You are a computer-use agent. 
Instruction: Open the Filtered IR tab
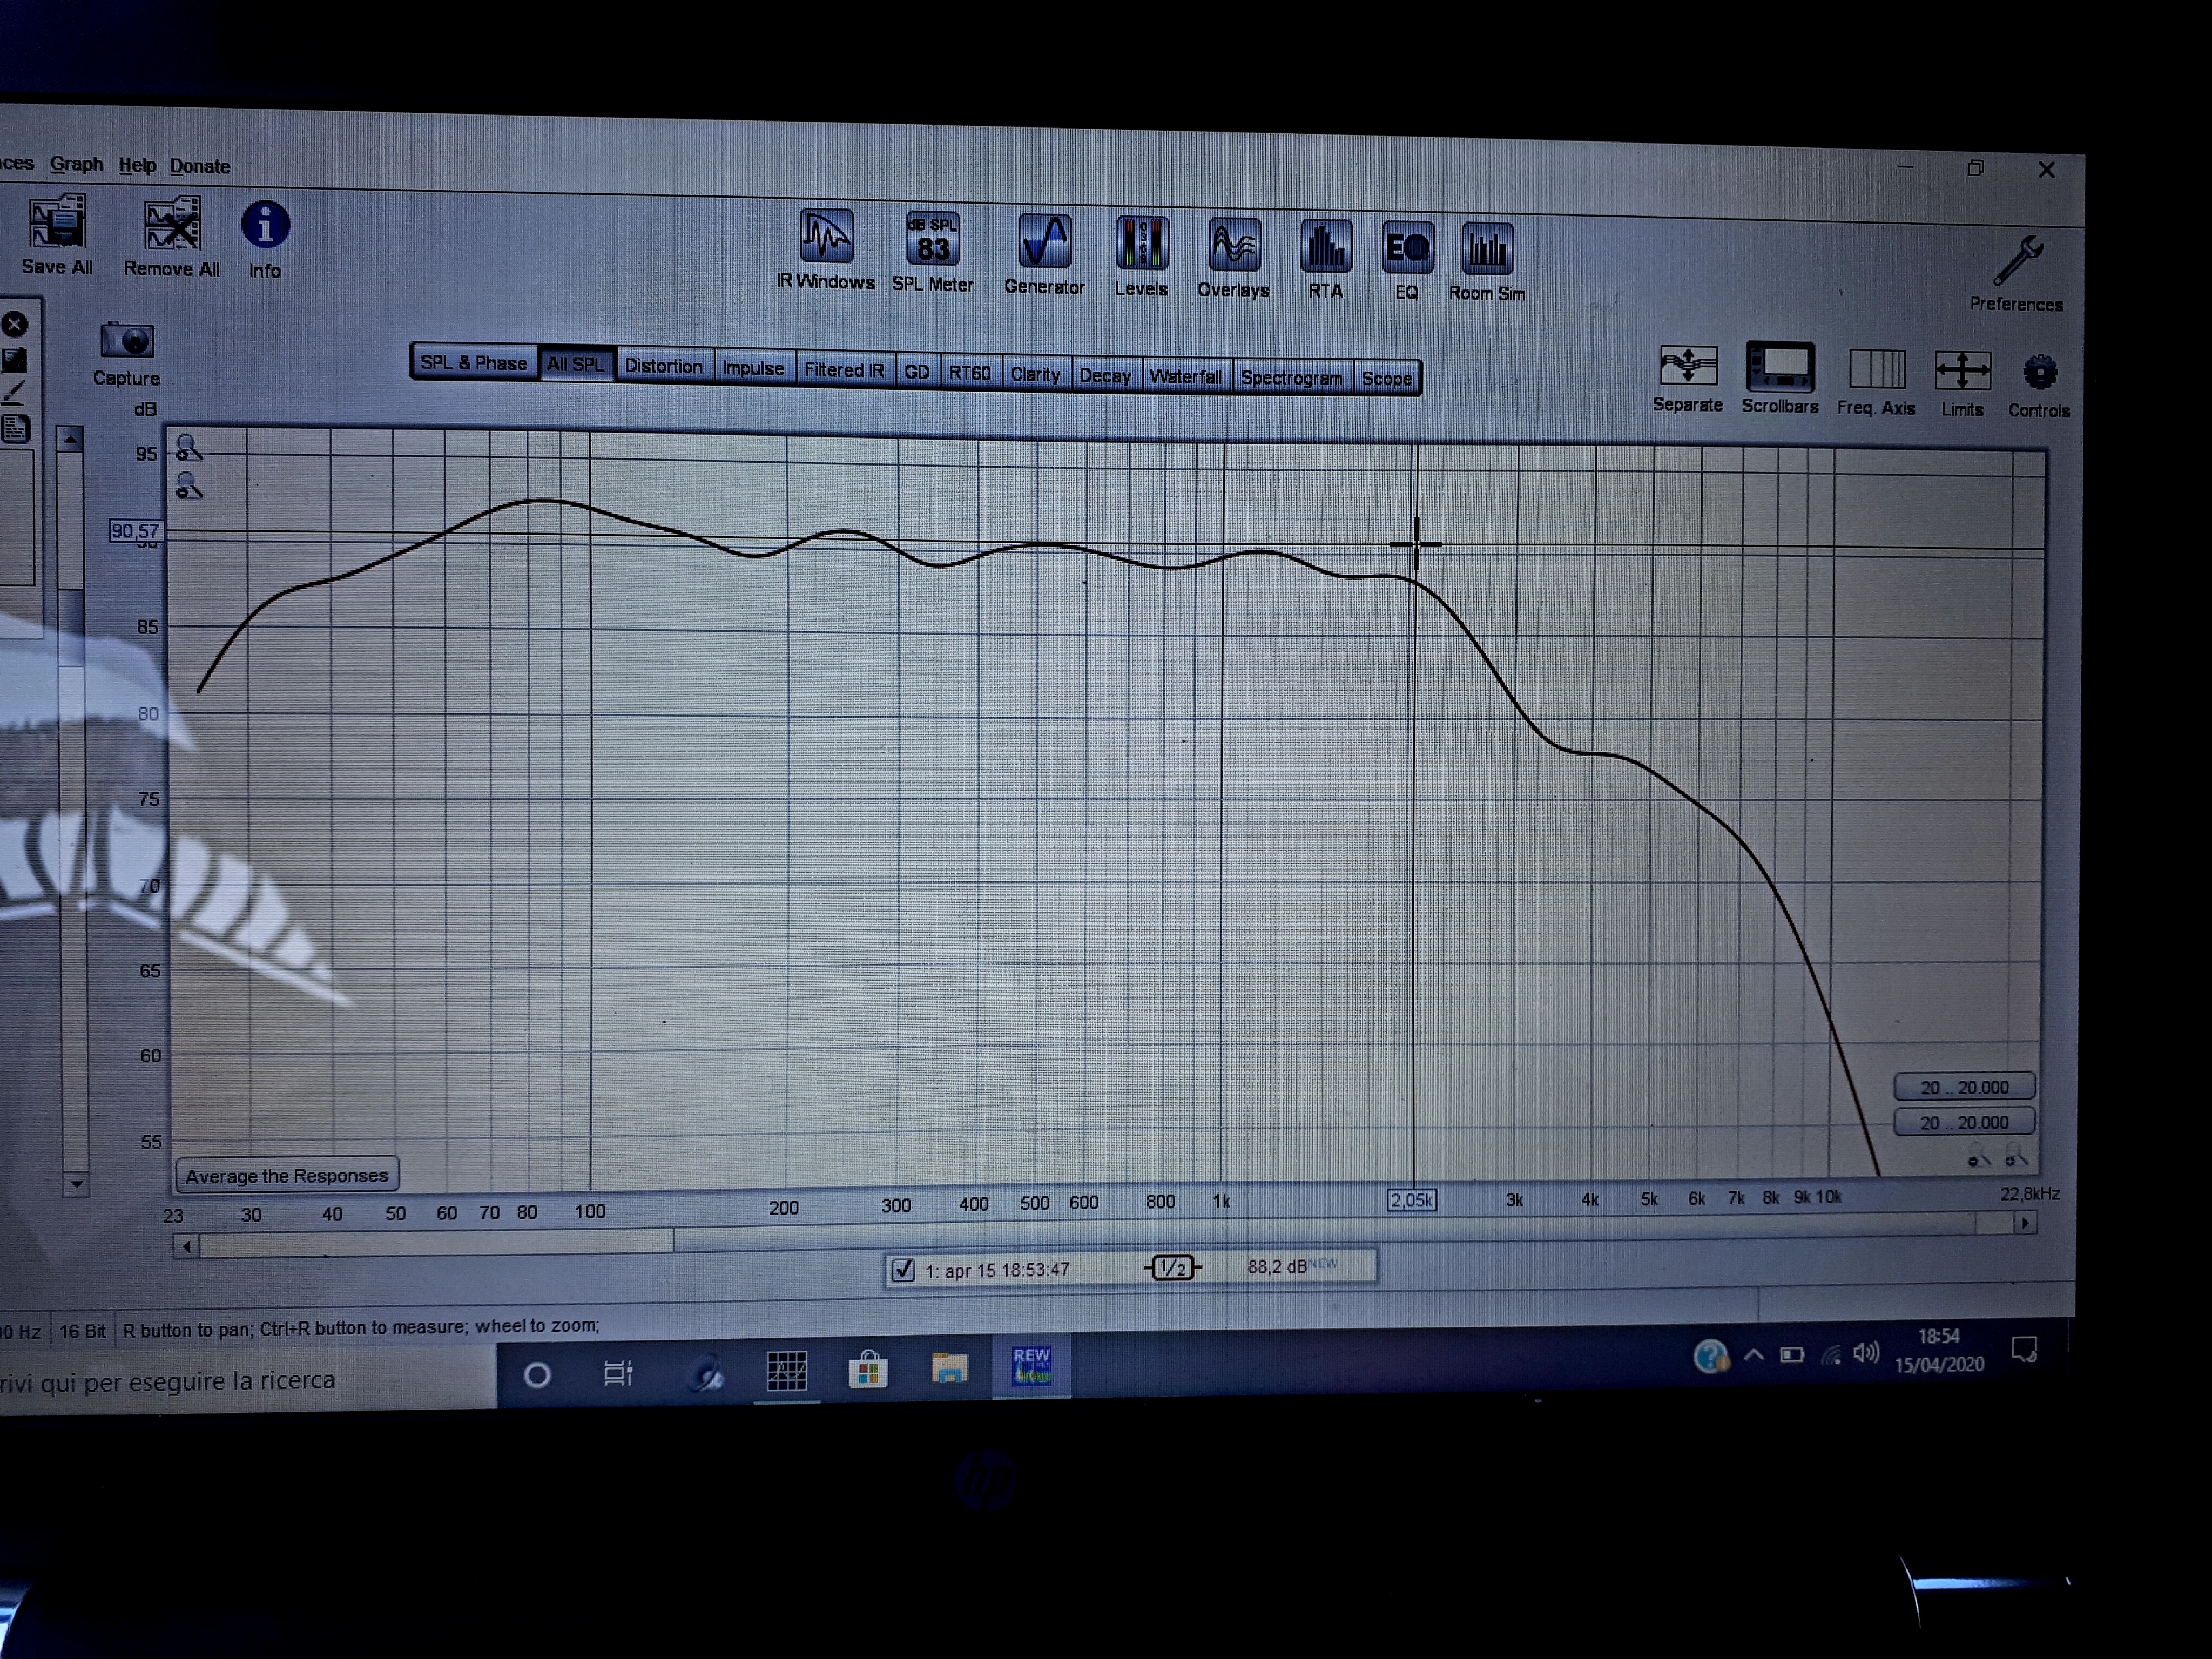844,370
